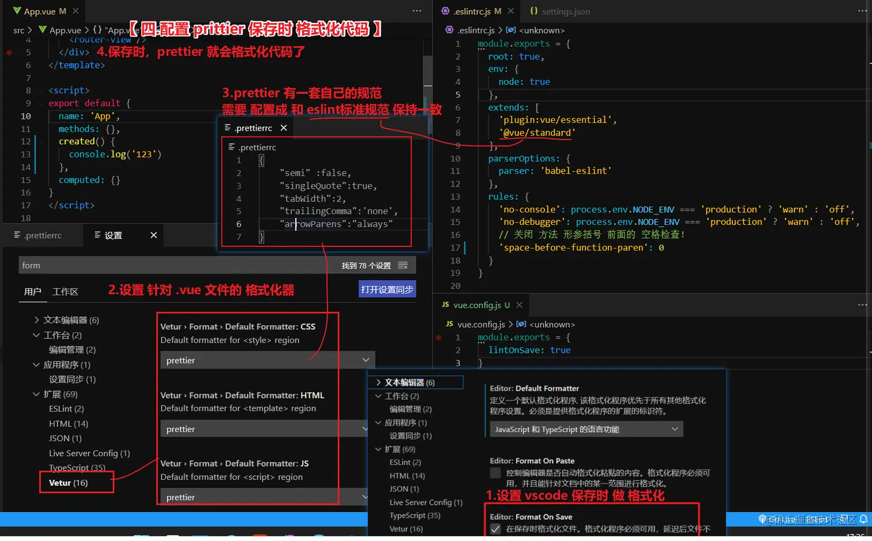Click src in App.vue breadcrumb
Screen dimensions: 872x541
pyautogui.click(x=19, y=30)
